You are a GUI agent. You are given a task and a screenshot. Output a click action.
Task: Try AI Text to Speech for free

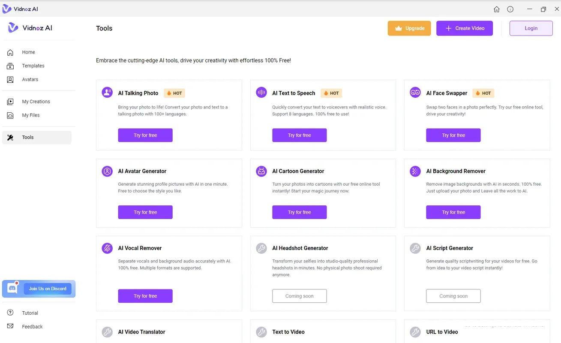300,135
